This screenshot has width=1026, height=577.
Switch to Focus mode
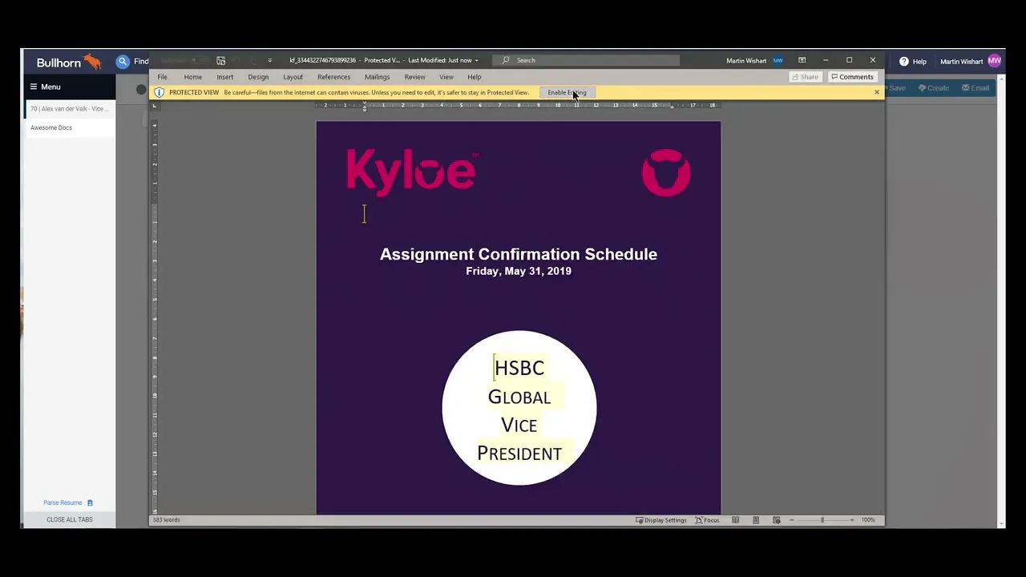coord(707,520)
